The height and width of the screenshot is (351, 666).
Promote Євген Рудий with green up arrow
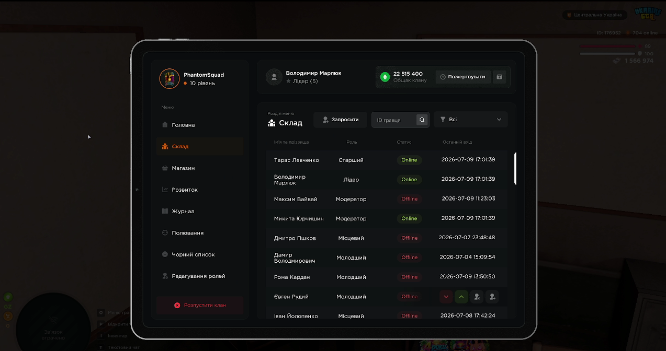[461, 297]
